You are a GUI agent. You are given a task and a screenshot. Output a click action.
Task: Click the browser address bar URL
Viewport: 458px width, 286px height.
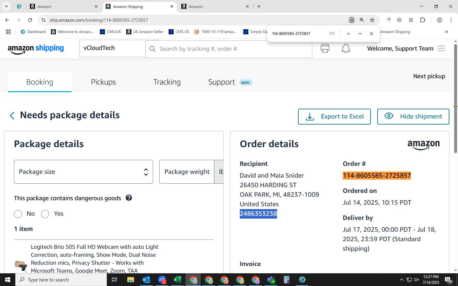99,20
